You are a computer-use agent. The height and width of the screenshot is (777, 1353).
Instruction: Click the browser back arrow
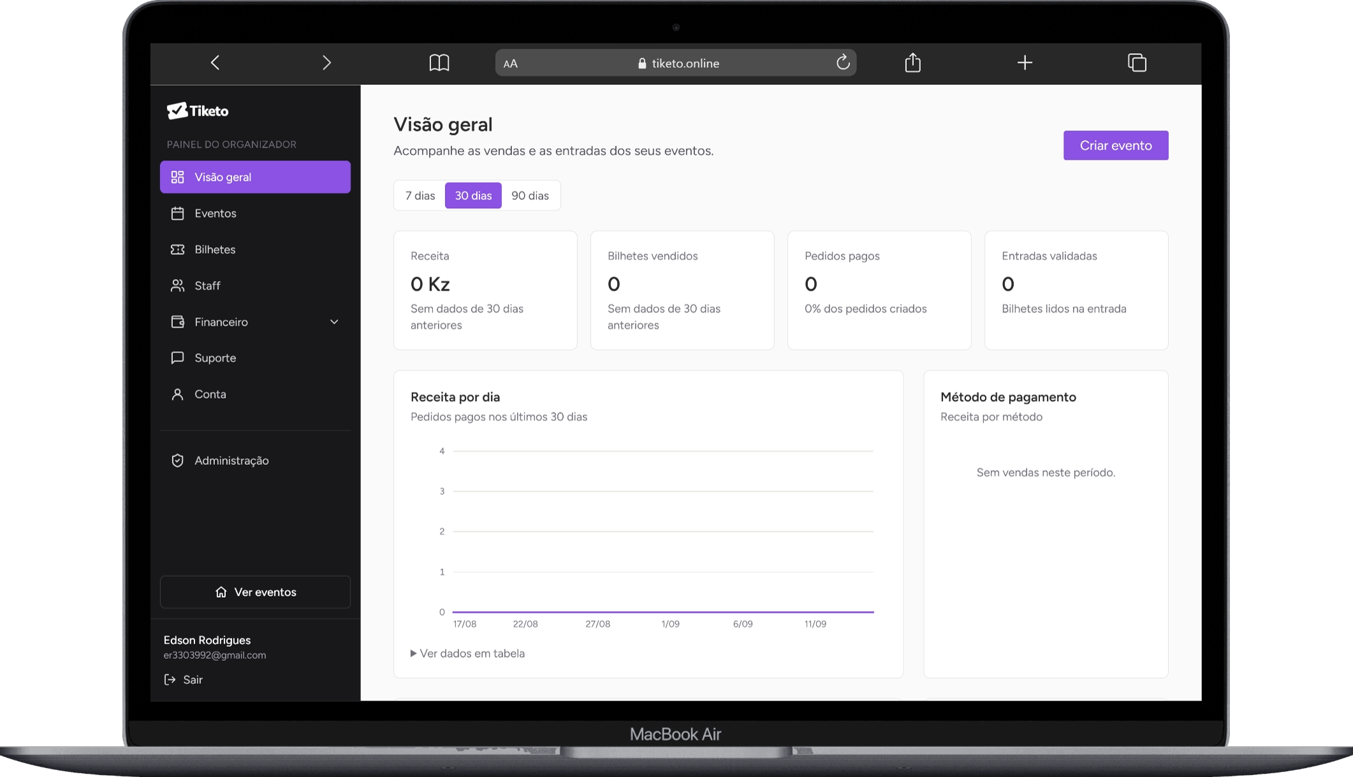215,63
